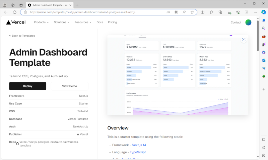Open the Settings and more ellipsis menu
This screenshot has width=268, height=160.
(255, 12)
